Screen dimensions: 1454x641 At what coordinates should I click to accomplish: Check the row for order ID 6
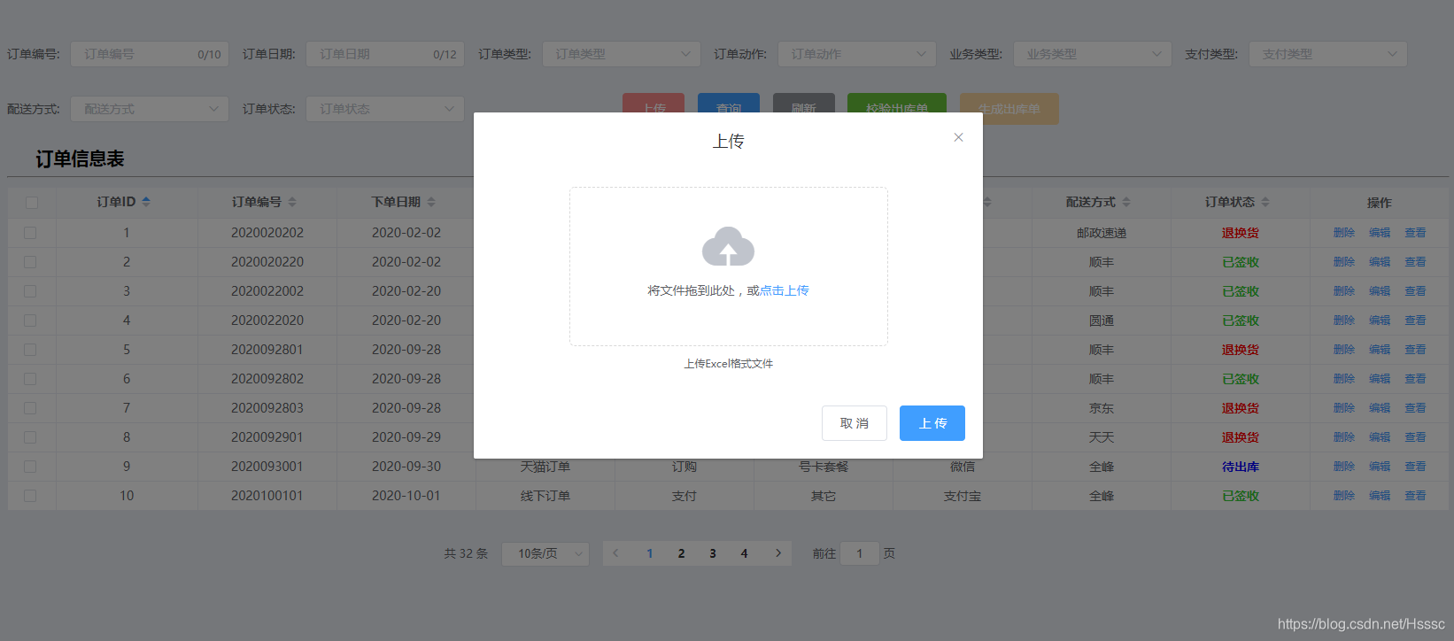point(30,379)
